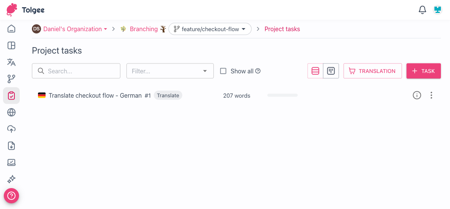Click the 207 words count
450x209 pixels.
point(237,96)
